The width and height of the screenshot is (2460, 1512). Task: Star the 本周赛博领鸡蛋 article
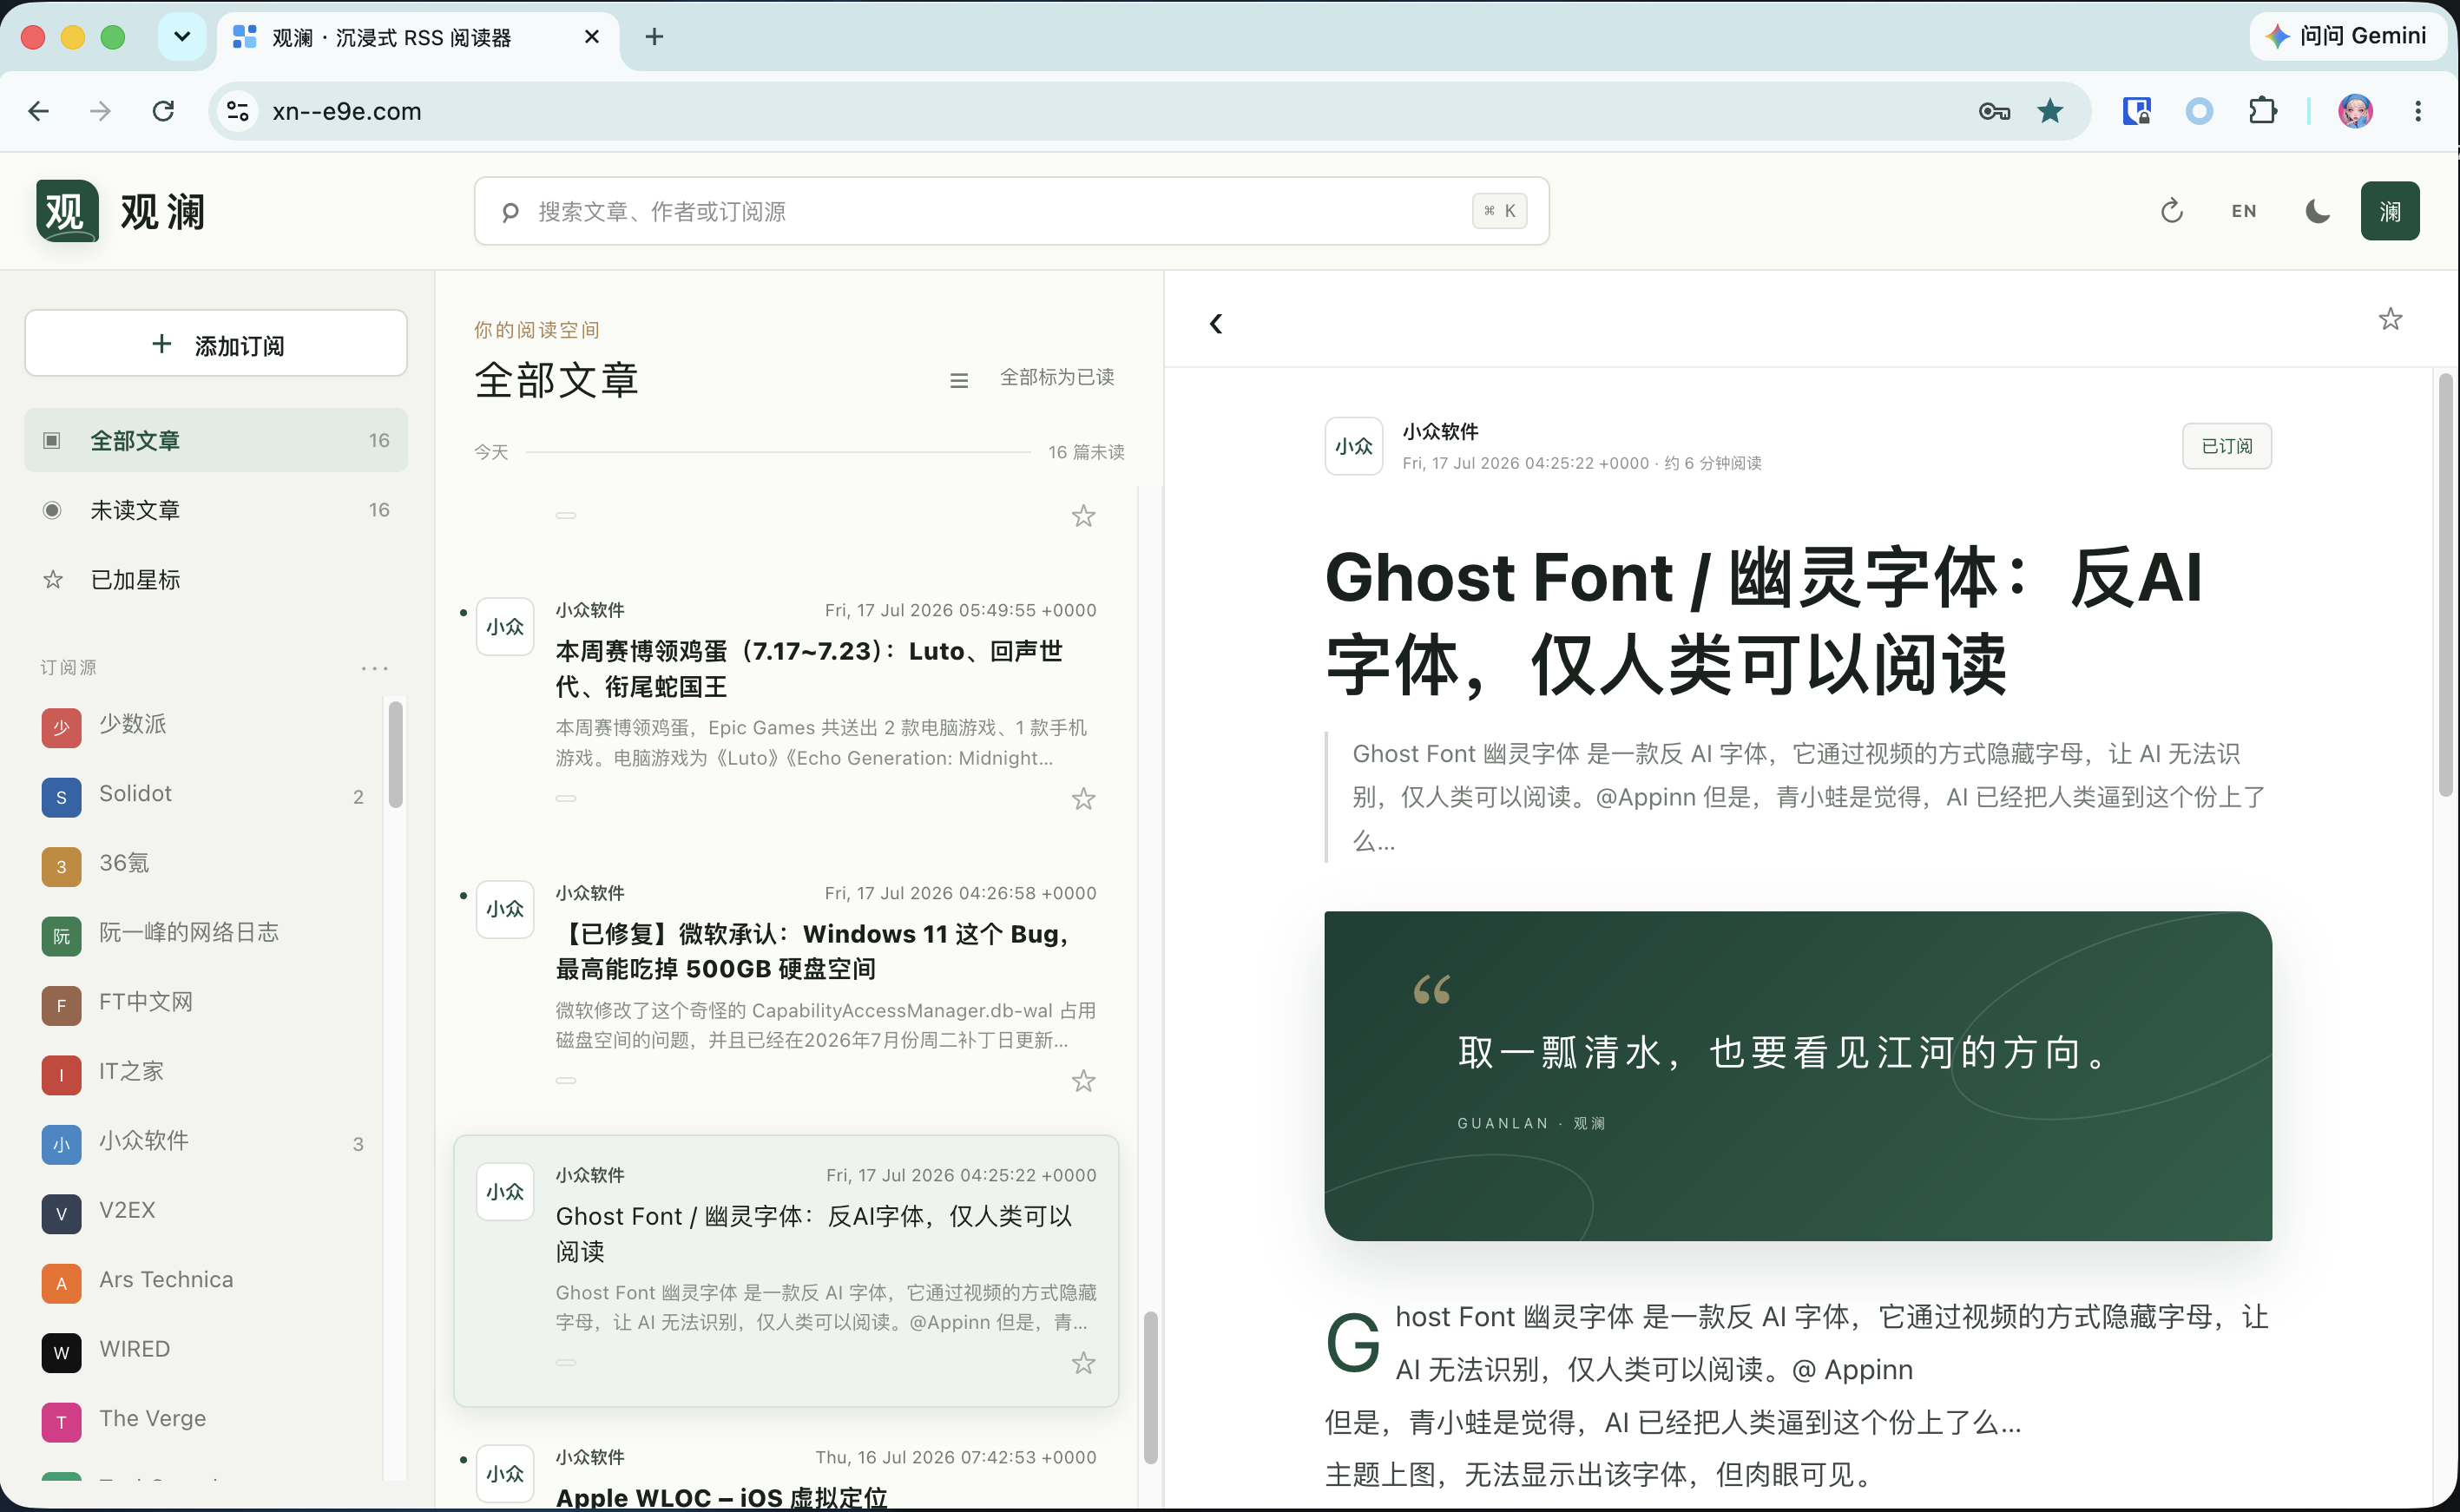point(1083,799)
